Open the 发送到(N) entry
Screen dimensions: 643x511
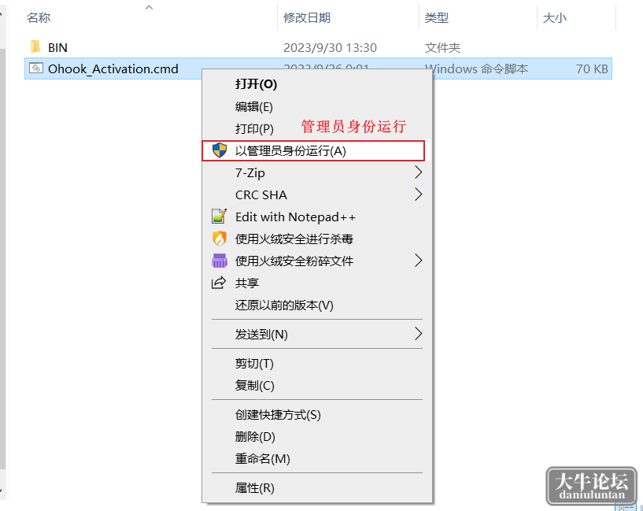tap(317, 335)
